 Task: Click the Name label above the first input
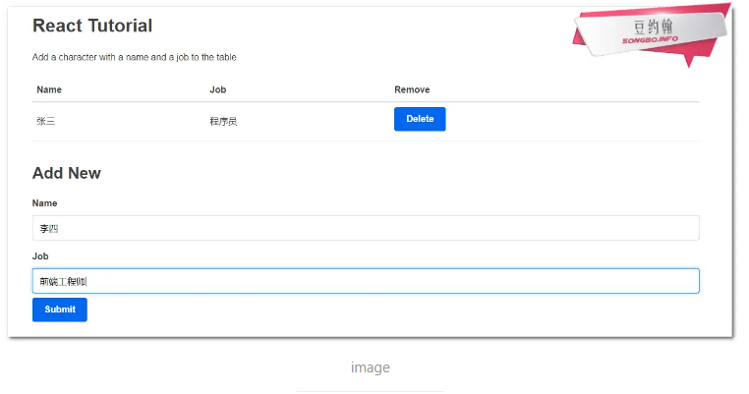44,203
